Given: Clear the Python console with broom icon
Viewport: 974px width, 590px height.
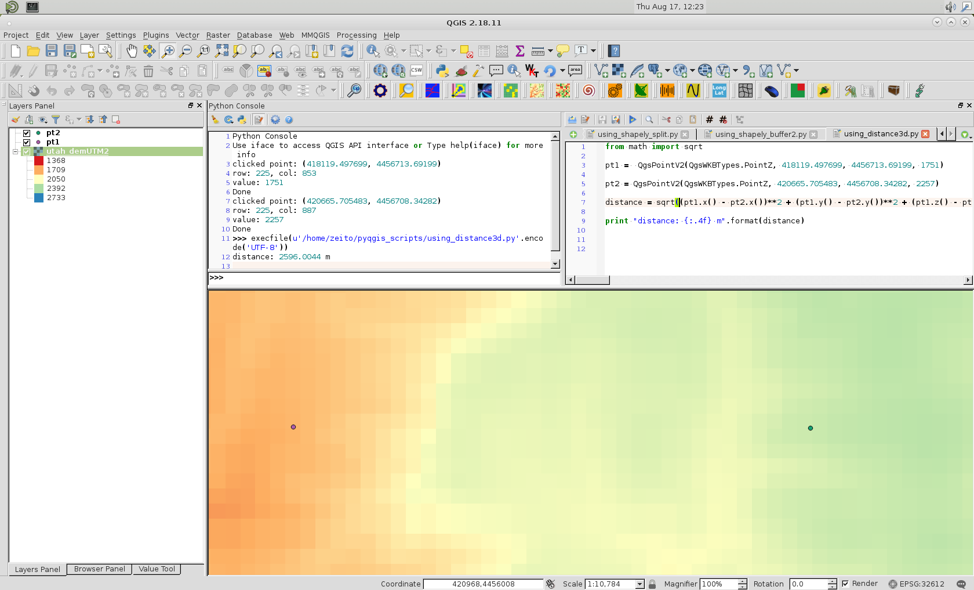Looking at the screenshot, I should coord(215,120).
